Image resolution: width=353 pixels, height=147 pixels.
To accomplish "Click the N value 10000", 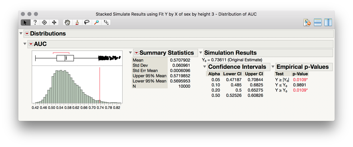I will (x=184, y=86).
